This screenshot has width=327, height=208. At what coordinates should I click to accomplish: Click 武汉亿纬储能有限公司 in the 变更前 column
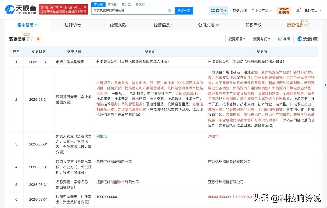[x=114, y=162]
